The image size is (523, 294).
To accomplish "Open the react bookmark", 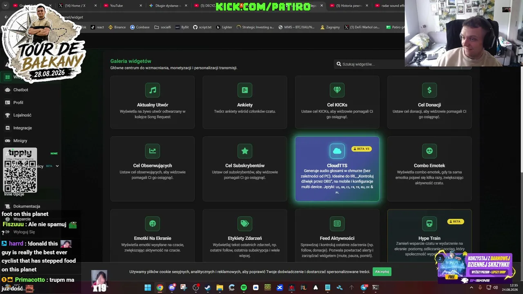I will tap(97, 27).
